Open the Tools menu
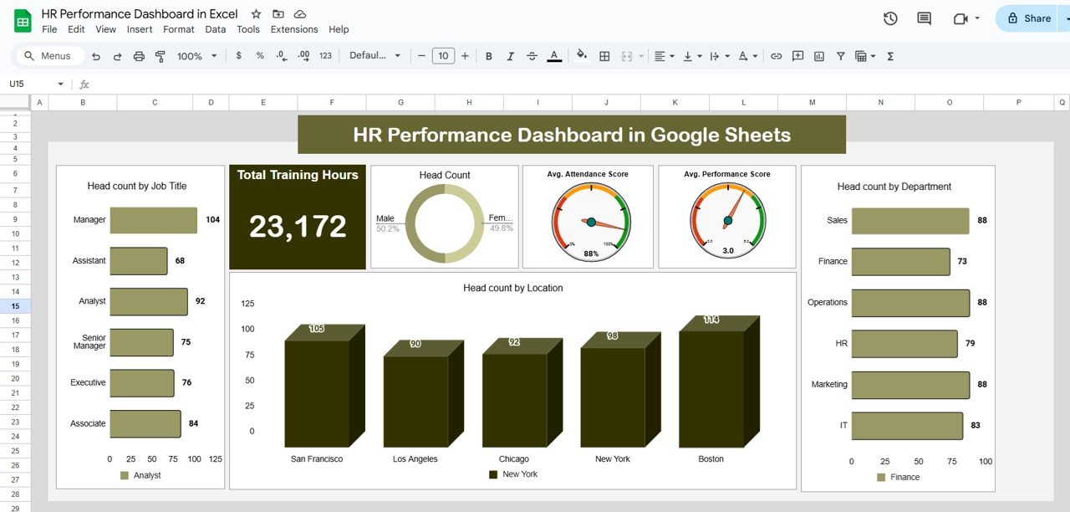The width and height of the screenshot is (1070, 512). (x=248, y=29)
